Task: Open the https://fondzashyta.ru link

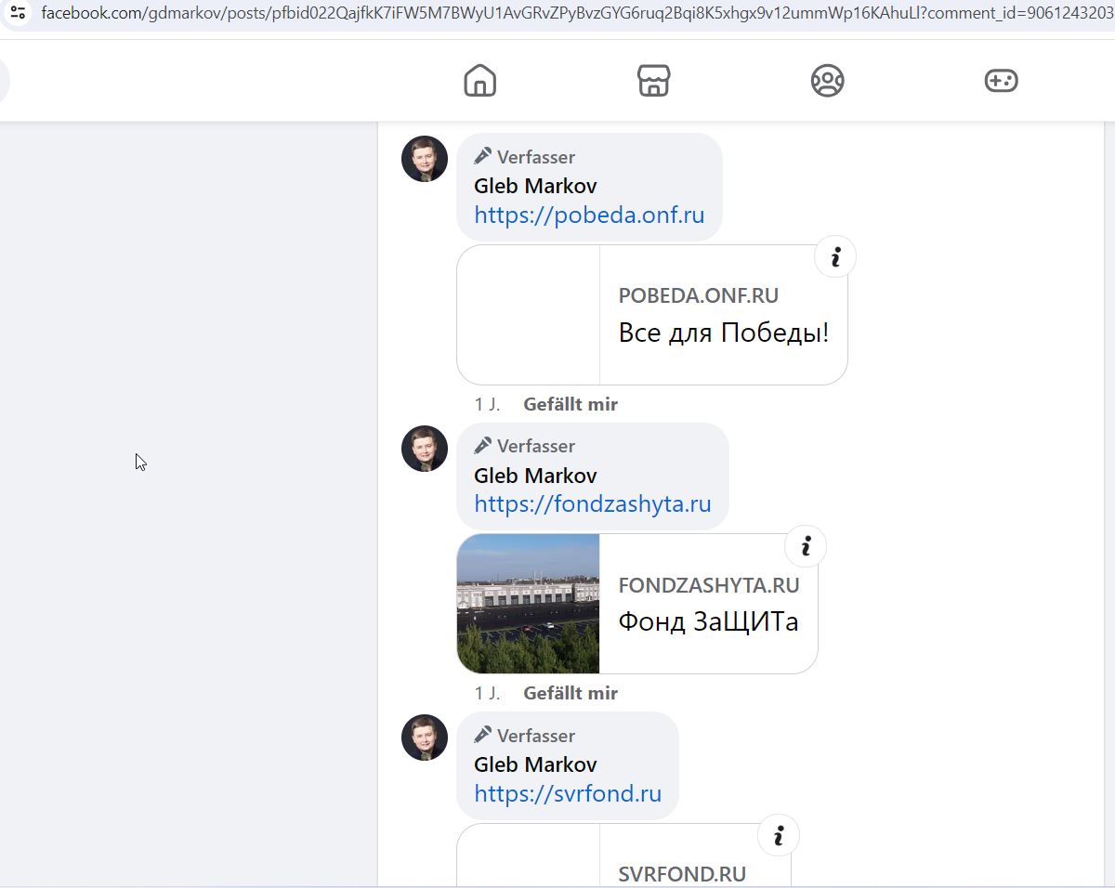Action: coord(593,504)
